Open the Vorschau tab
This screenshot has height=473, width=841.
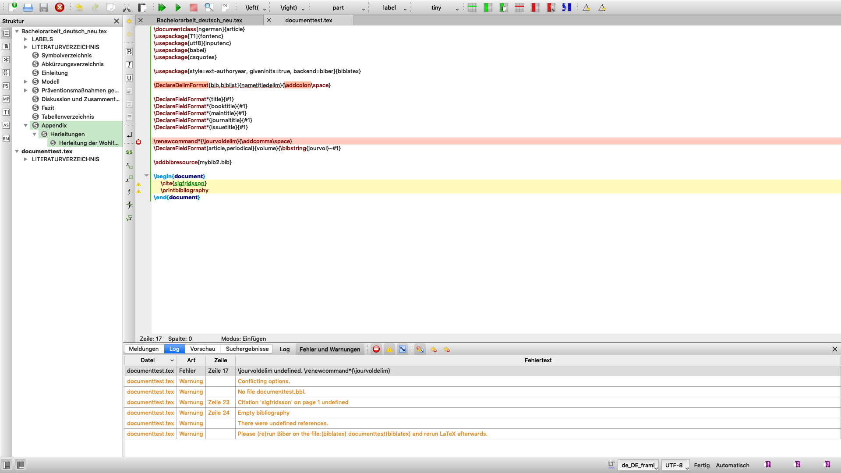click(202, 349)
